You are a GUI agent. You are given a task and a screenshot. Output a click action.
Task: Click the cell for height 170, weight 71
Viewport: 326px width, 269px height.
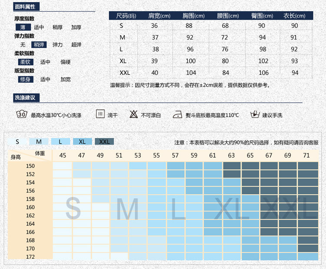coord(308,249)
